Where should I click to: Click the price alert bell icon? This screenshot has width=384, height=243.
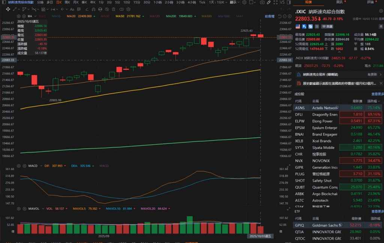[x=381, y=27]
